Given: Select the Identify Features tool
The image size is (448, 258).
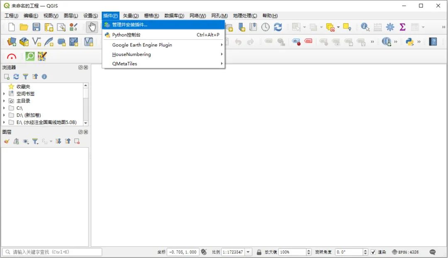Looking at the screenshot, I should [x=365, y=27].
